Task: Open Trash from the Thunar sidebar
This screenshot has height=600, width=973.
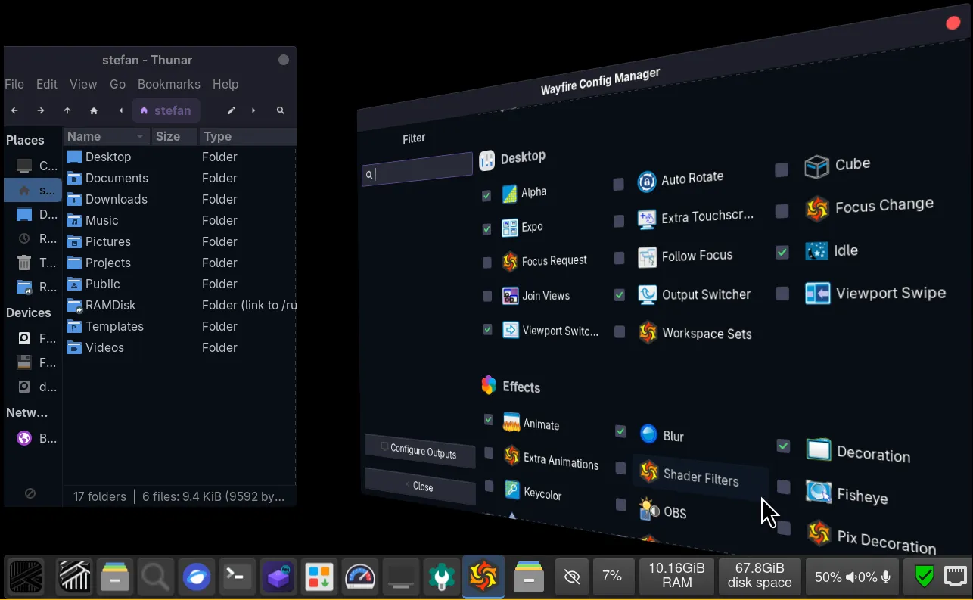Action: tap(33, 263)
